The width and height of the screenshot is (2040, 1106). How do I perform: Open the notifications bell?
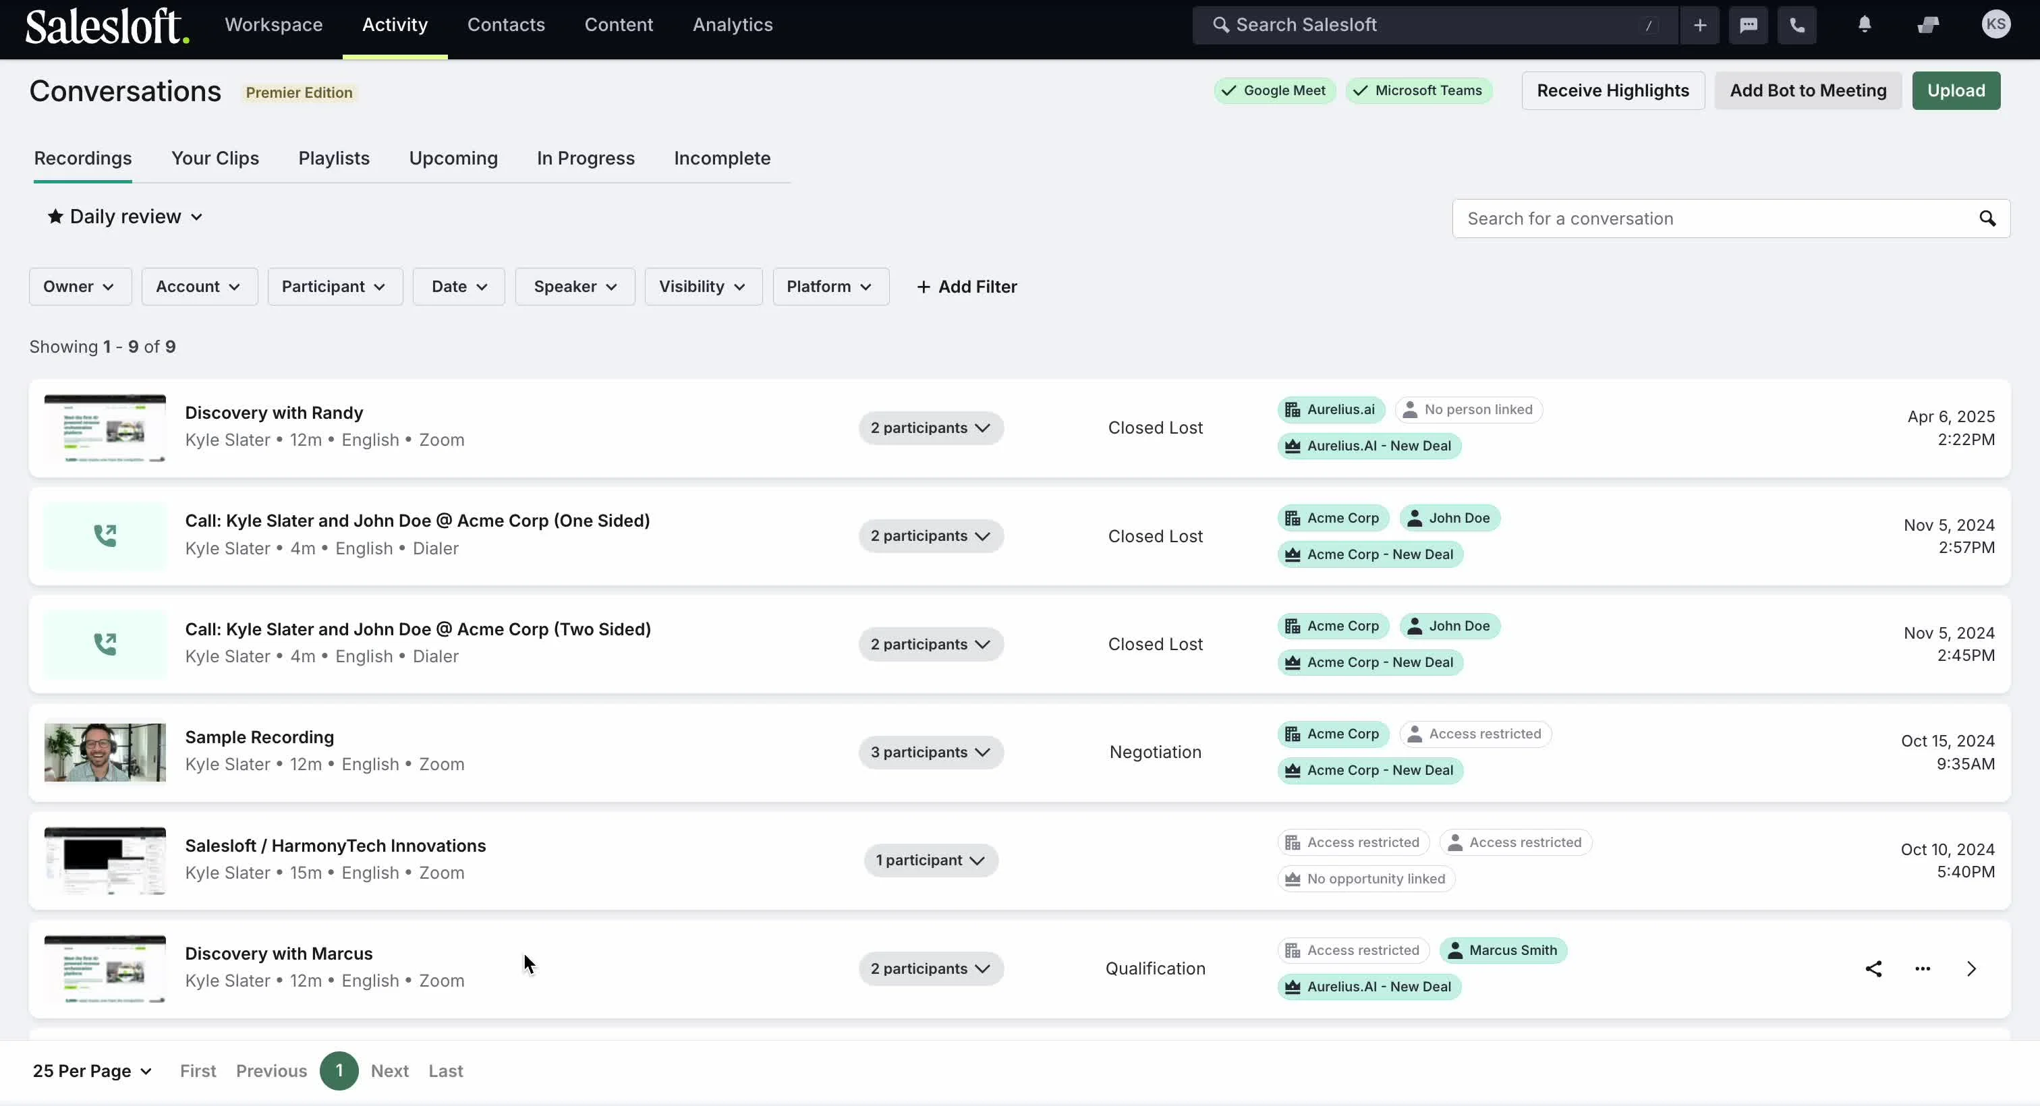[1864, 26]
